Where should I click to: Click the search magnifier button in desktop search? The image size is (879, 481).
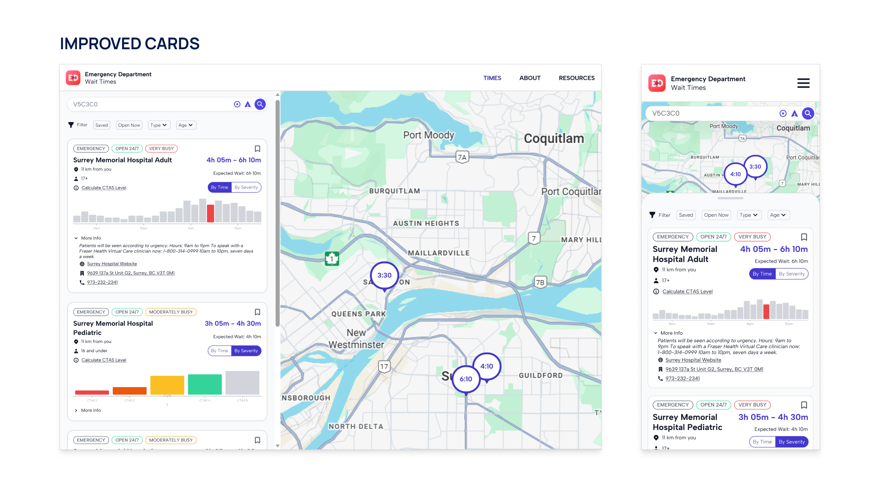[260, 104]
